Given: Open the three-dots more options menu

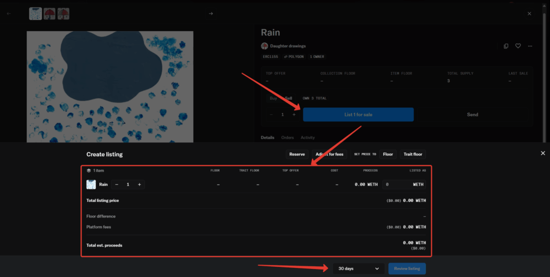Looking at the screenshot, I should pyautogui.click(x=530, y=46).
